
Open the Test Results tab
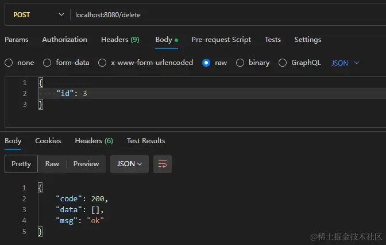point(146,141)
